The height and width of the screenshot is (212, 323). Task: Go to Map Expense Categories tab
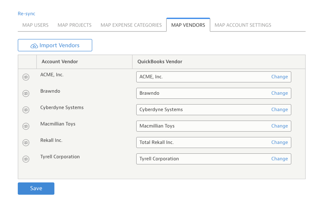click(x=131, y=25)
